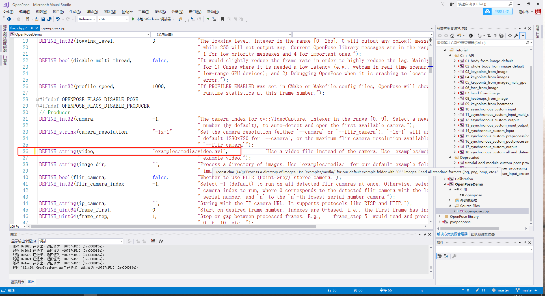
Task: Open the 调试(D) menu
Action: click(92, 12)
